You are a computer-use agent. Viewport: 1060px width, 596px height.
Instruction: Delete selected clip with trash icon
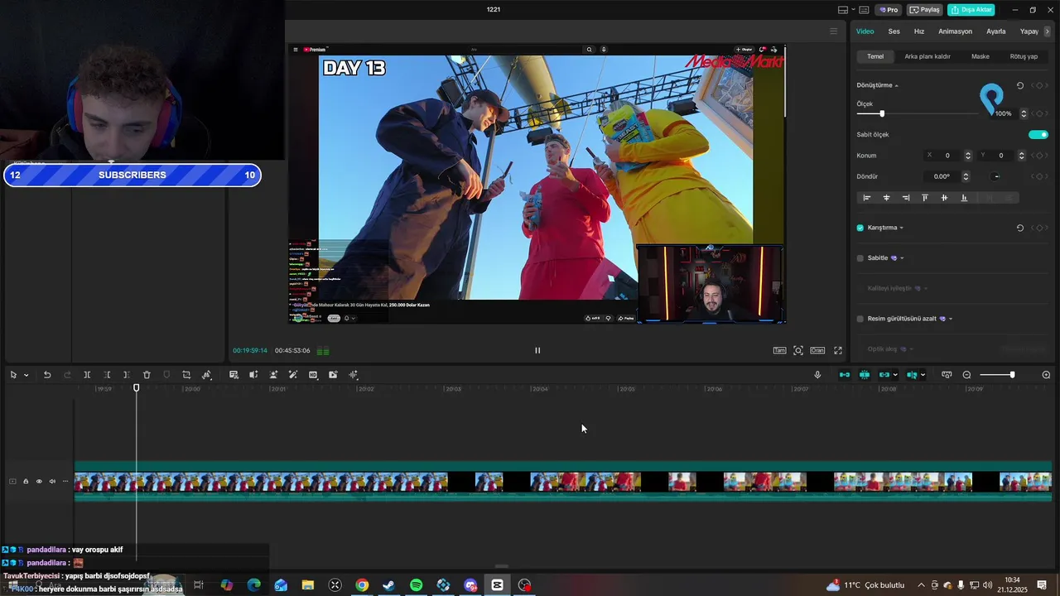[147, 375]
